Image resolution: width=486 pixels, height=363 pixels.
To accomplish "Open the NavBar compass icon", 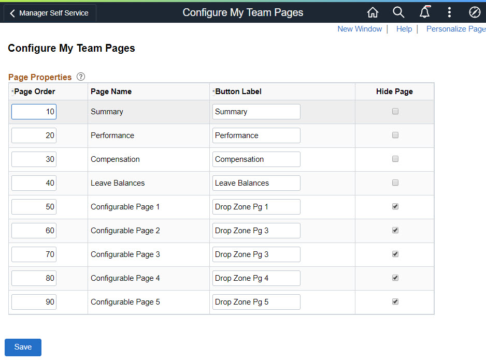I will [475, 13].
